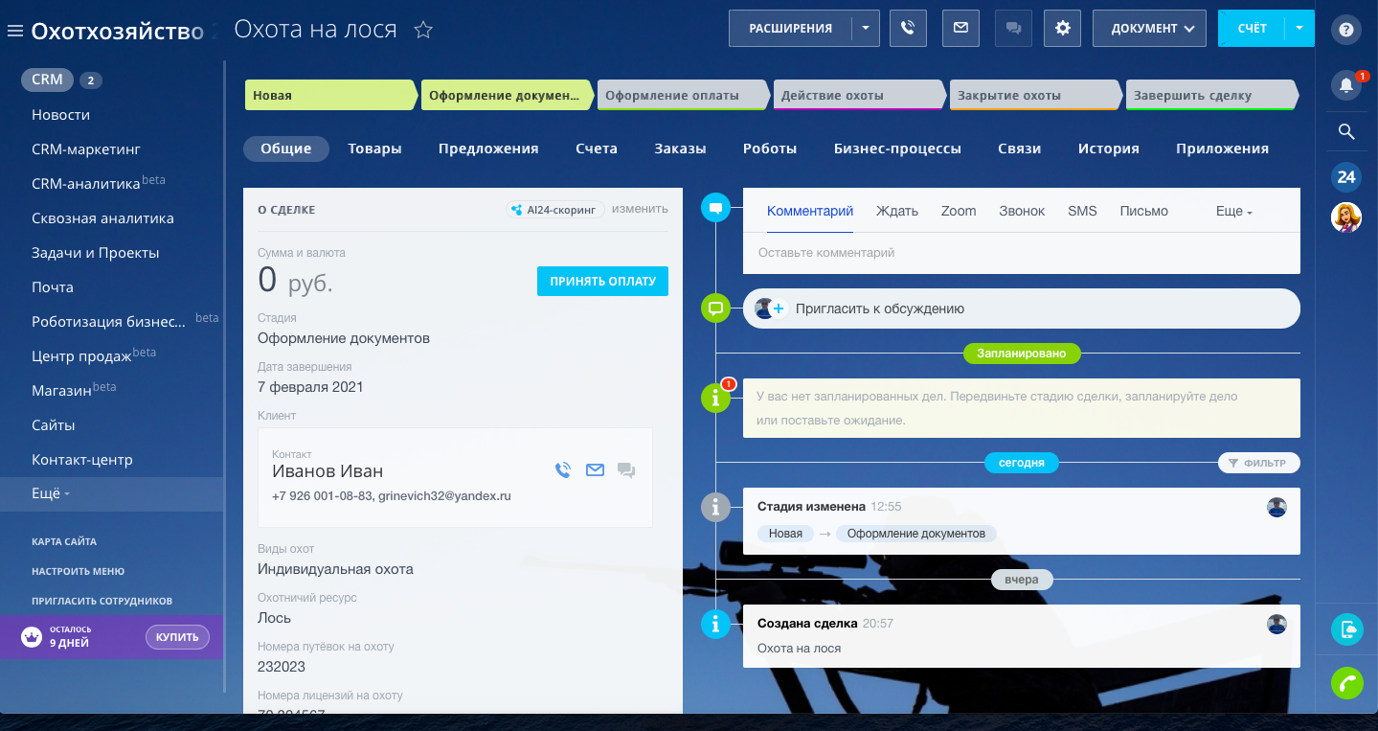Click the crown icon in trial banner
This screenshot has height=731, width=1378.
(x=31, y=636)
